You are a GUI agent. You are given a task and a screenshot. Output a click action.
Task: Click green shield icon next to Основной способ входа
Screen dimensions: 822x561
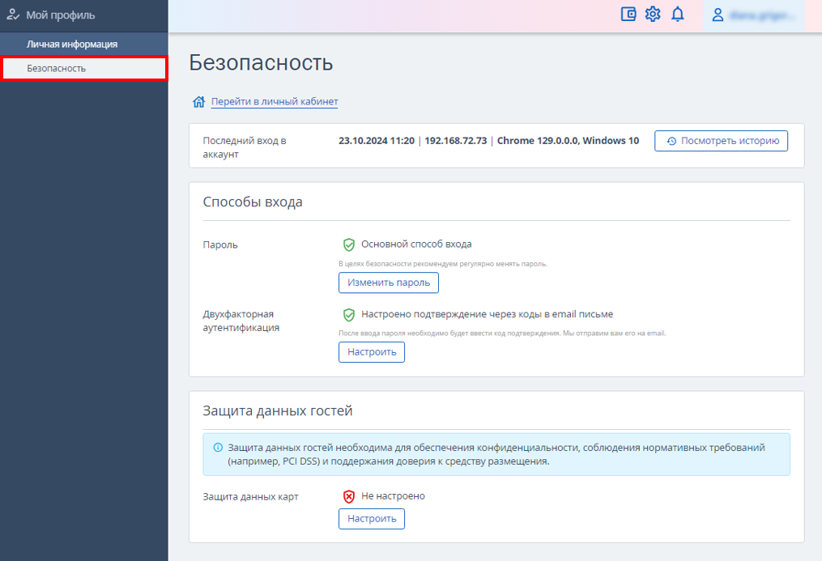coord(348,244)
